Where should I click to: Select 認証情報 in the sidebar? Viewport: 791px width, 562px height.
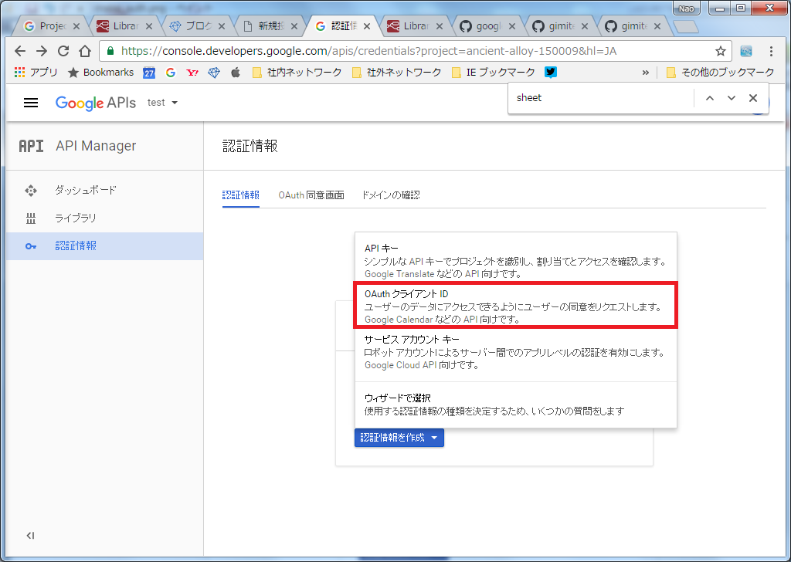(x=105, y=246)
